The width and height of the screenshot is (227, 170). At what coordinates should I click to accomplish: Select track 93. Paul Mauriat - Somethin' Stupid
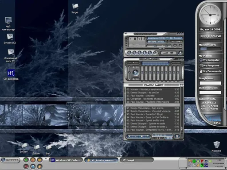(x=153, y=114)
